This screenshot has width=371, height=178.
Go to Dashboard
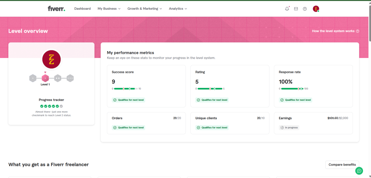tap(82, 9)
